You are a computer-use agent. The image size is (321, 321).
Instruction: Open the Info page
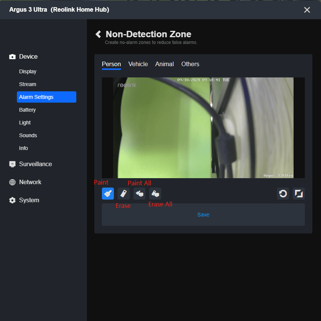pyautogui.click(x=23, y=148)
